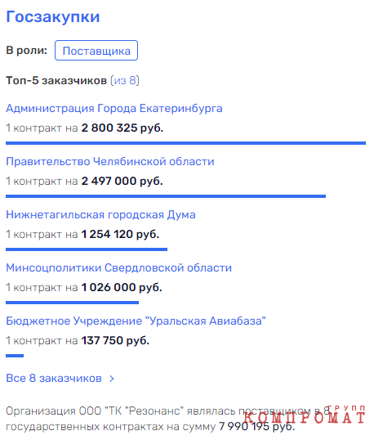Click the 2 497 000 руб. amount
Screen dimensions: 374x440
tap(122, 181)
